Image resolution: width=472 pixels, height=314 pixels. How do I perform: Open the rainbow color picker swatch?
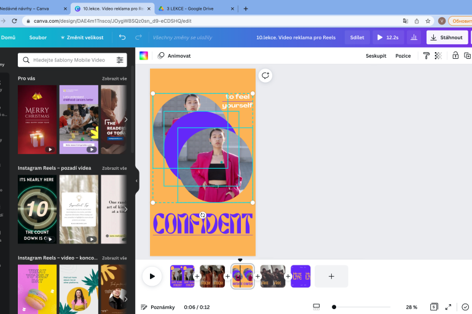pyautogui.click(x=144, y=55)
